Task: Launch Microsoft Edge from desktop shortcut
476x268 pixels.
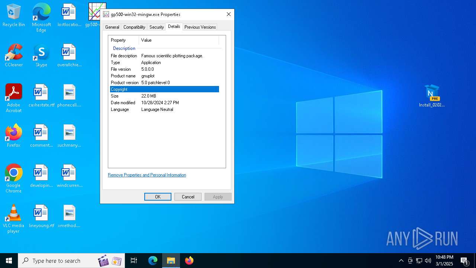Action: pos(41,17)
